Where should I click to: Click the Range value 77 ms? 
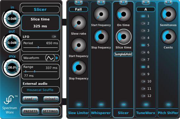coord(29,76)
